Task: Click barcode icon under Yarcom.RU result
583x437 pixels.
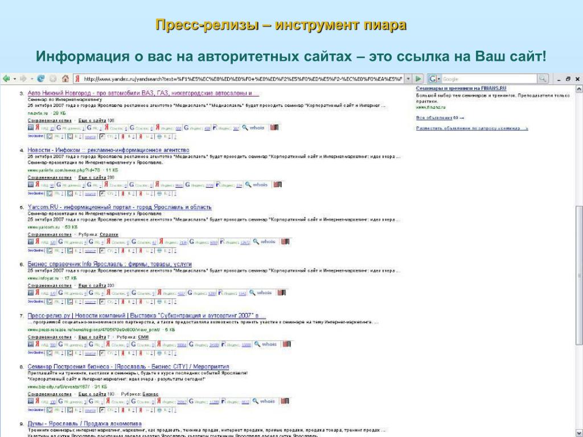Action: [285, 241]
